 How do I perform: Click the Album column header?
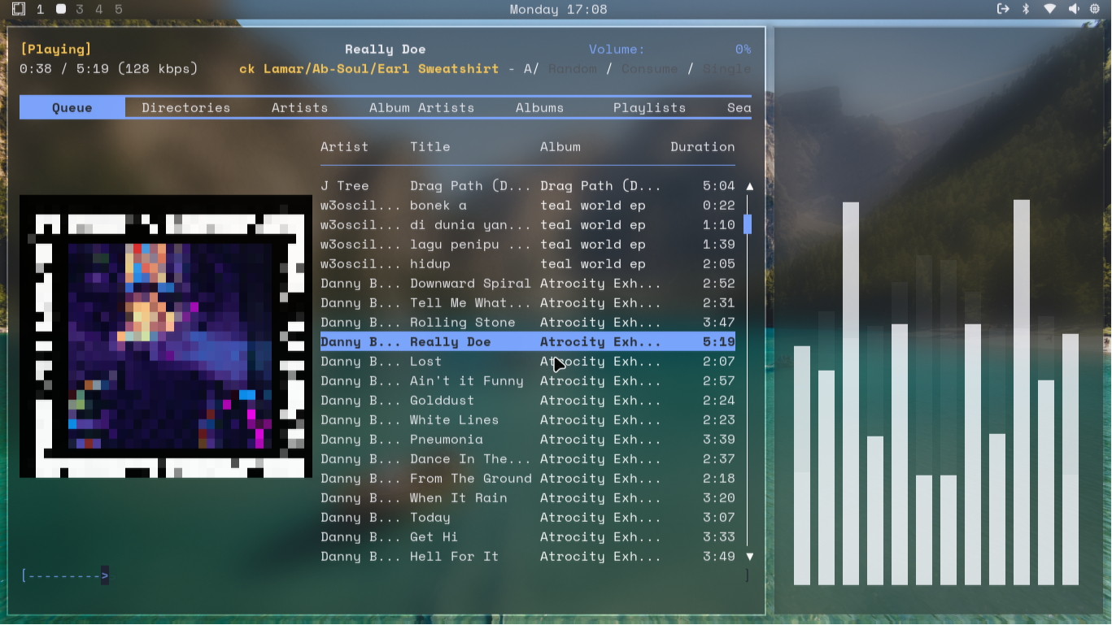pos(560,147)
